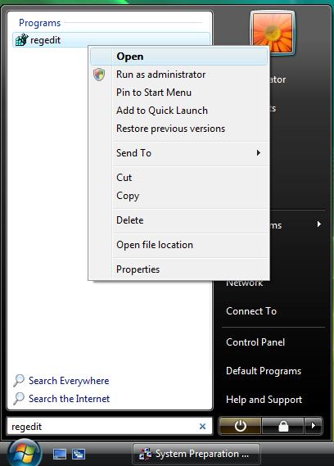Click Switch between windows icon

tap(79, 454)
